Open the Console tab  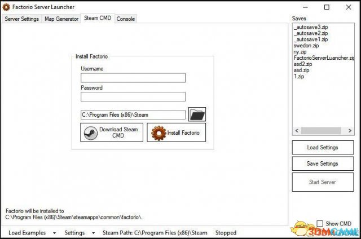tap(126, 19)
